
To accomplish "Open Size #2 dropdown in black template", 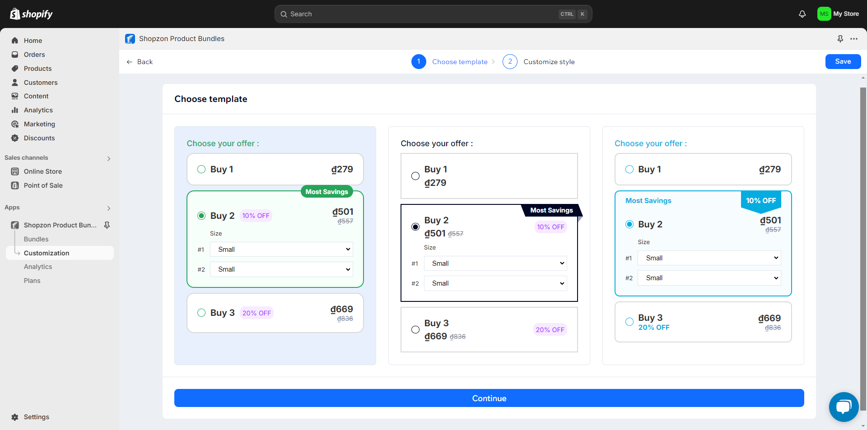I will tap(495, 283).
